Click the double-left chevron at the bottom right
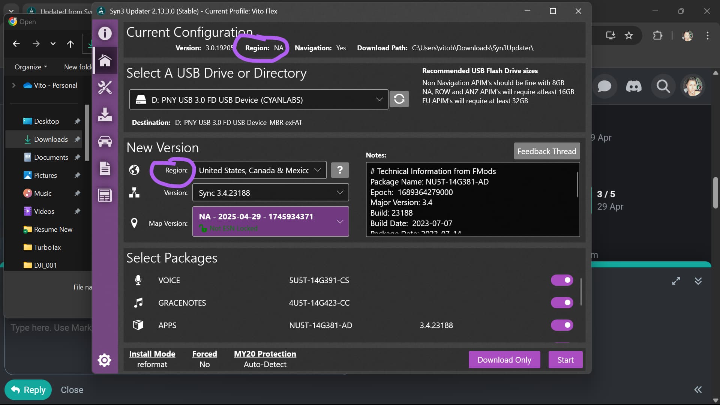This screenshot has width=720, height=405. pos(698,390)
